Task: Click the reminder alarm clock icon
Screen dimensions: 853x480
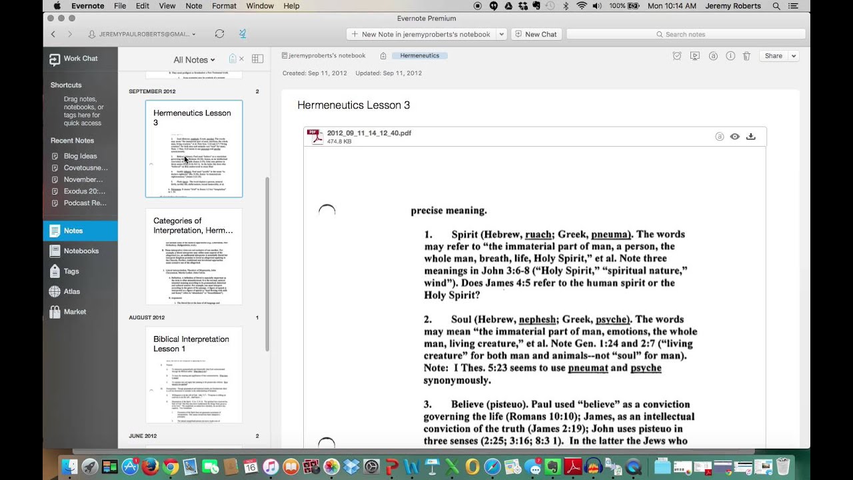Action: (x=677, y=56)
